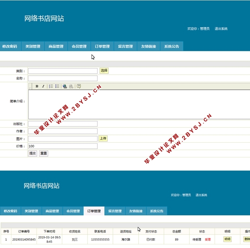Image resolution: width=250 pixels, height=248 pixels.
Task: Click inside the 简单介绍 rich text area
Action: (x=139, y=104)
